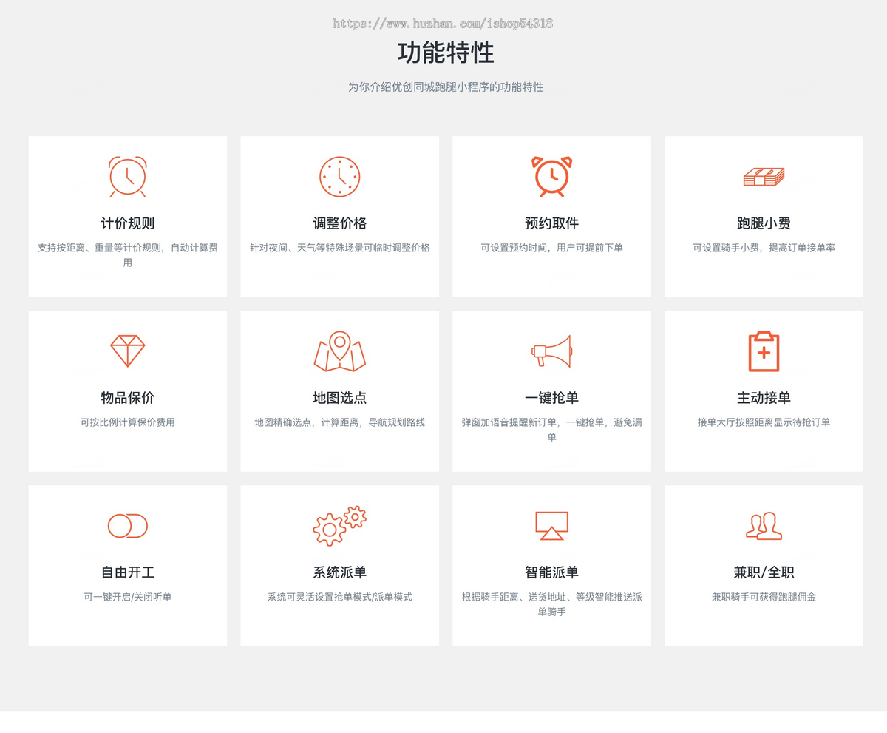
Task: Select the round clock icon for 调整价格
Action: pyautogui.click(x=339, y=177)
